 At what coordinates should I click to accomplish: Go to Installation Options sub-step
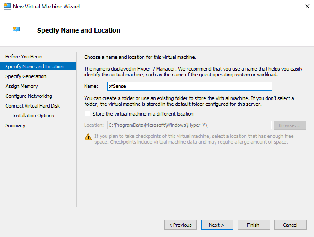tap(33, 116)
